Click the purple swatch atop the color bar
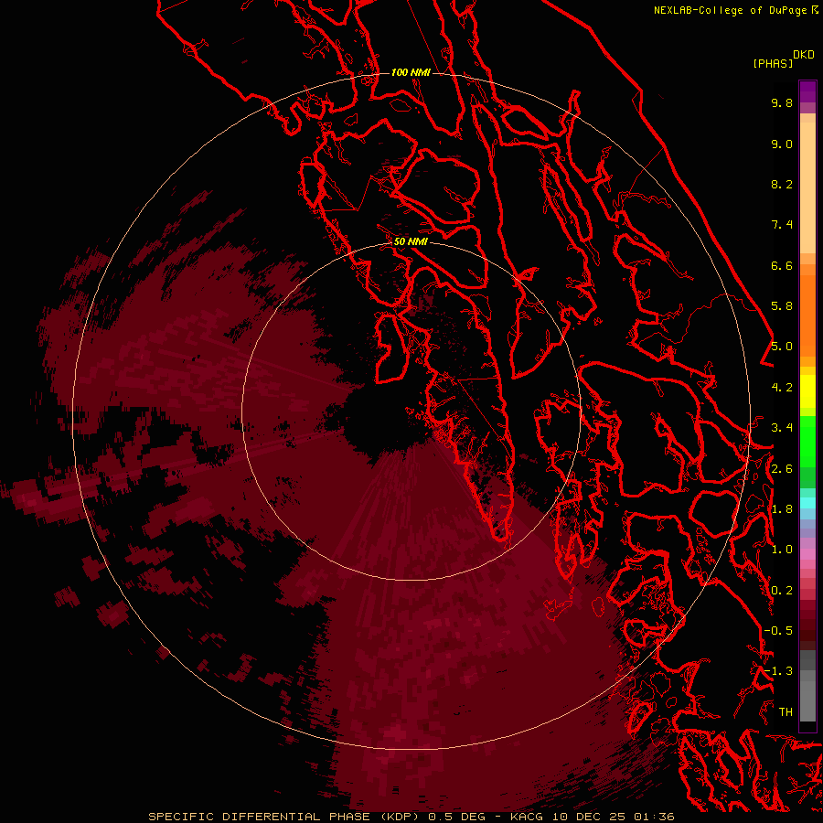The image size is (823, 823). pyautogui.click(x=807, y=91)
